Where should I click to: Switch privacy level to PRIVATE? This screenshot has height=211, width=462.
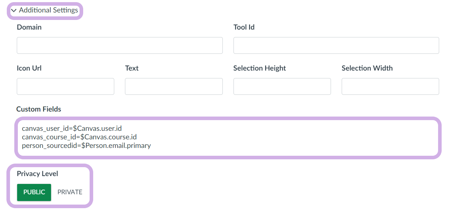(x=70, y=192)
